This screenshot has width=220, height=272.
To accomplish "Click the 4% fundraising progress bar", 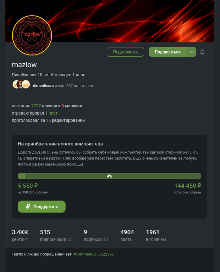I will (x=109, y=176).
